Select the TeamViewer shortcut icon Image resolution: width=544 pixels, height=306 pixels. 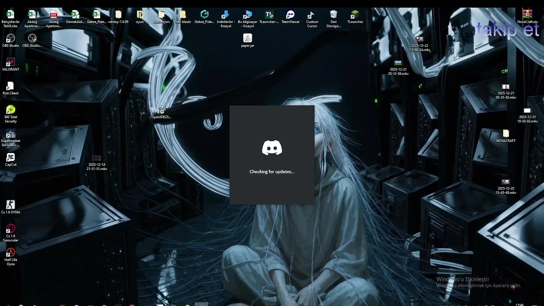pyautogui.click(x=291, y=15)
